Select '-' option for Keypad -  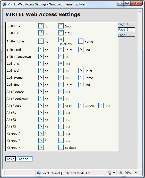pos(41,147)
